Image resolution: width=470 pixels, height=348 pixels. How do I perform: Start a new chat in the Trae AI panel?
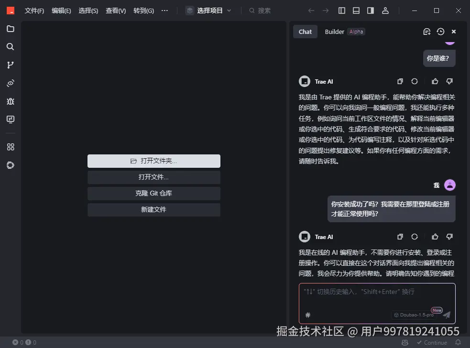426,31
